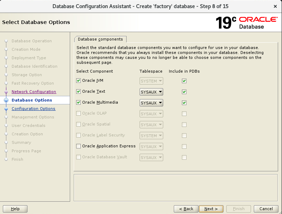Click the Select Database Options heading
This screenshot has width=282, height=214.
click(x=36, y=22)
